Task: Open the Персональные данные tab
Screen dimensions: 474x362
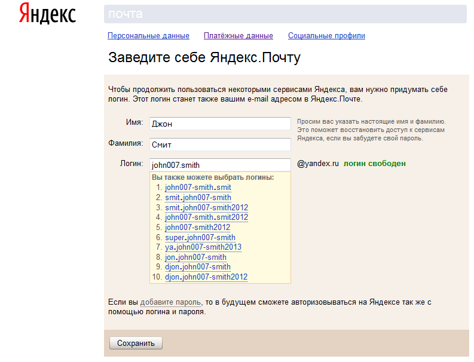Action: 148,36
